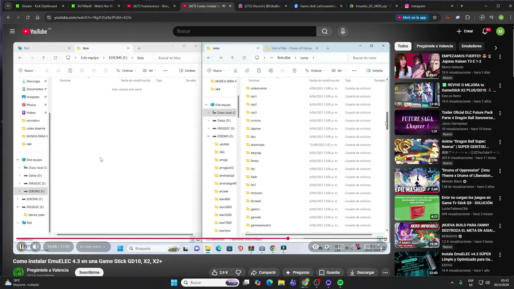Open browser downloads icon
The image size is (514, 289).
coord(482,17)
